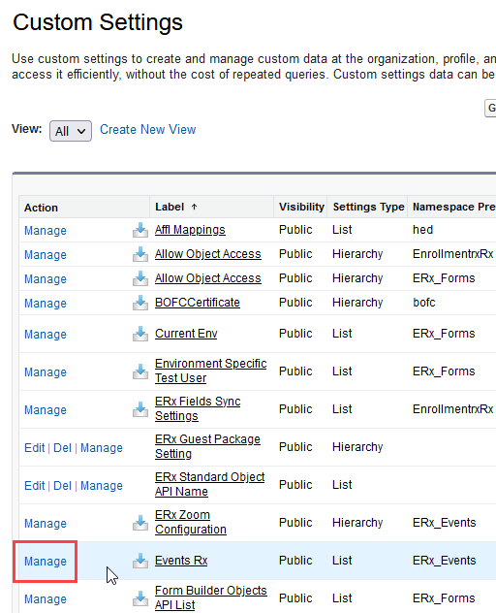This screenshot has width=496, height=613.
Task: Click Manage for Events Rx
Action: [x=46, y=562]
